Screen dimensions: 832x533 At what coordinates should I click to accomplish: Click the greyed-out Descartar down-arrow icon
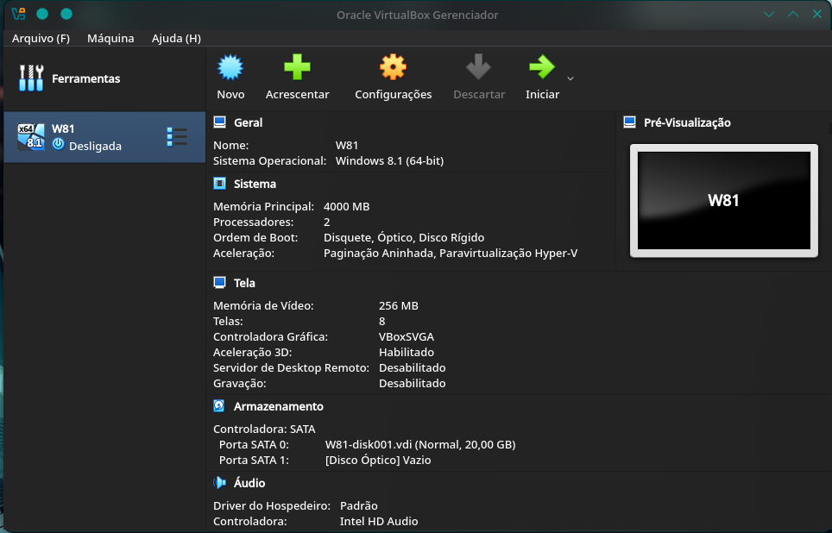(x=478, y=67)
